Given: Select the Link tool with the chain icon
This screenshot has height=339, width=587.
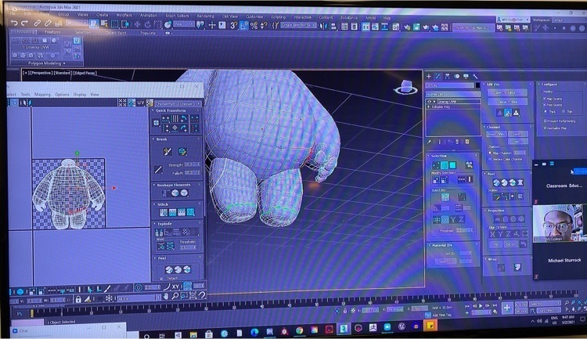Looking at the screenshot, I should point(37,23).
